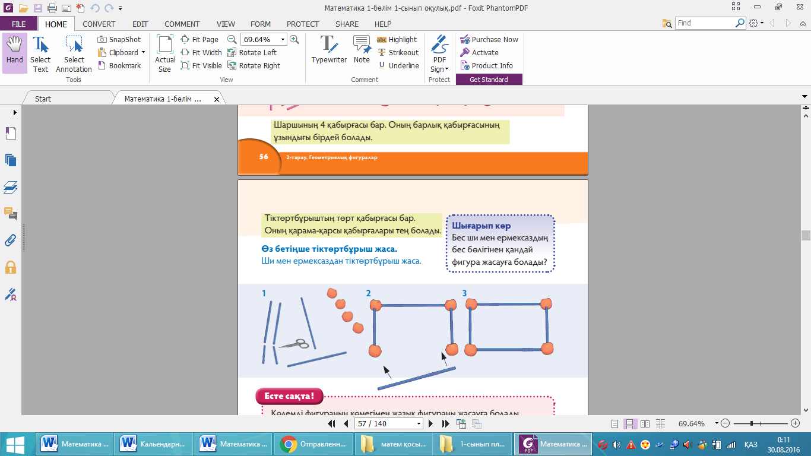This screenshot has width=811, height=456.
Task: Click the SnapShot tool
Action: (x=119, y=40)
